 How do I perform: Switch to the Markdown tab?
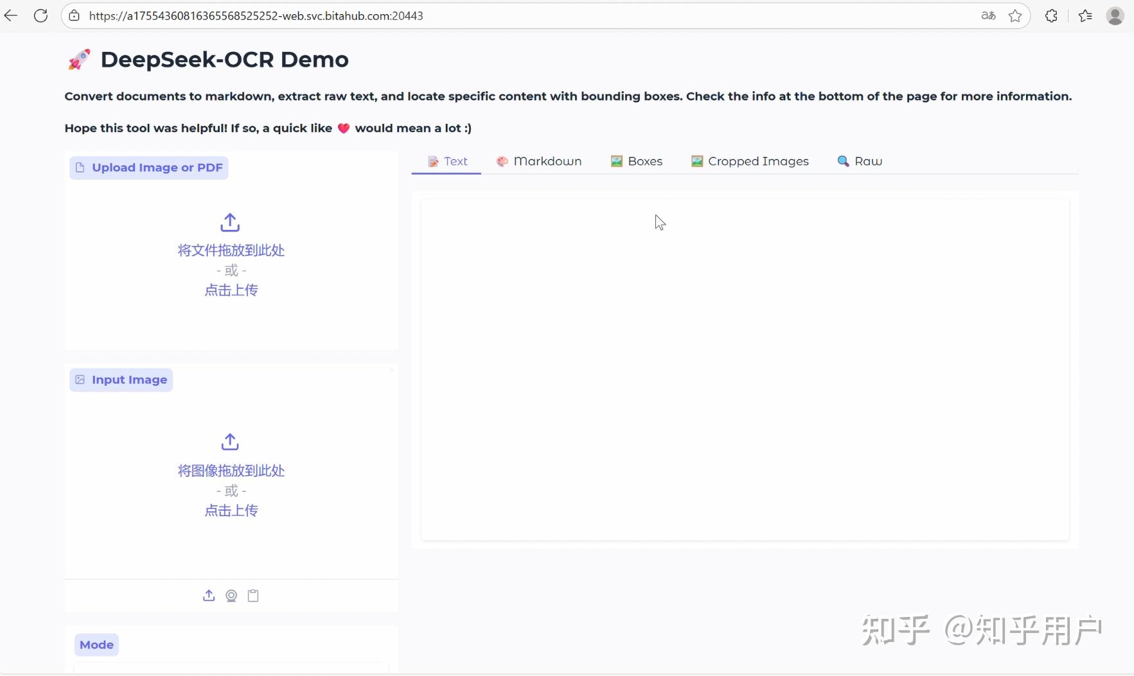point(538,161)
